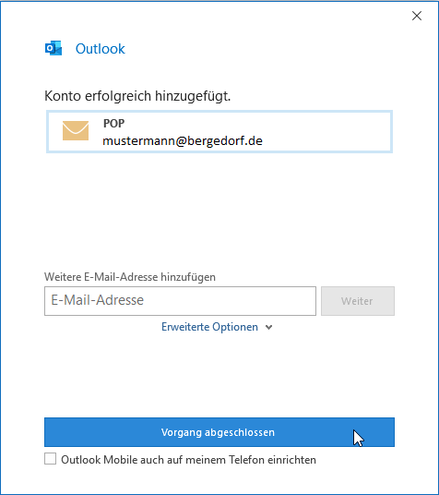Click Vorgang abgeschlossen to finish
Viewport: 439px width, 495px height.
[219, 432]
